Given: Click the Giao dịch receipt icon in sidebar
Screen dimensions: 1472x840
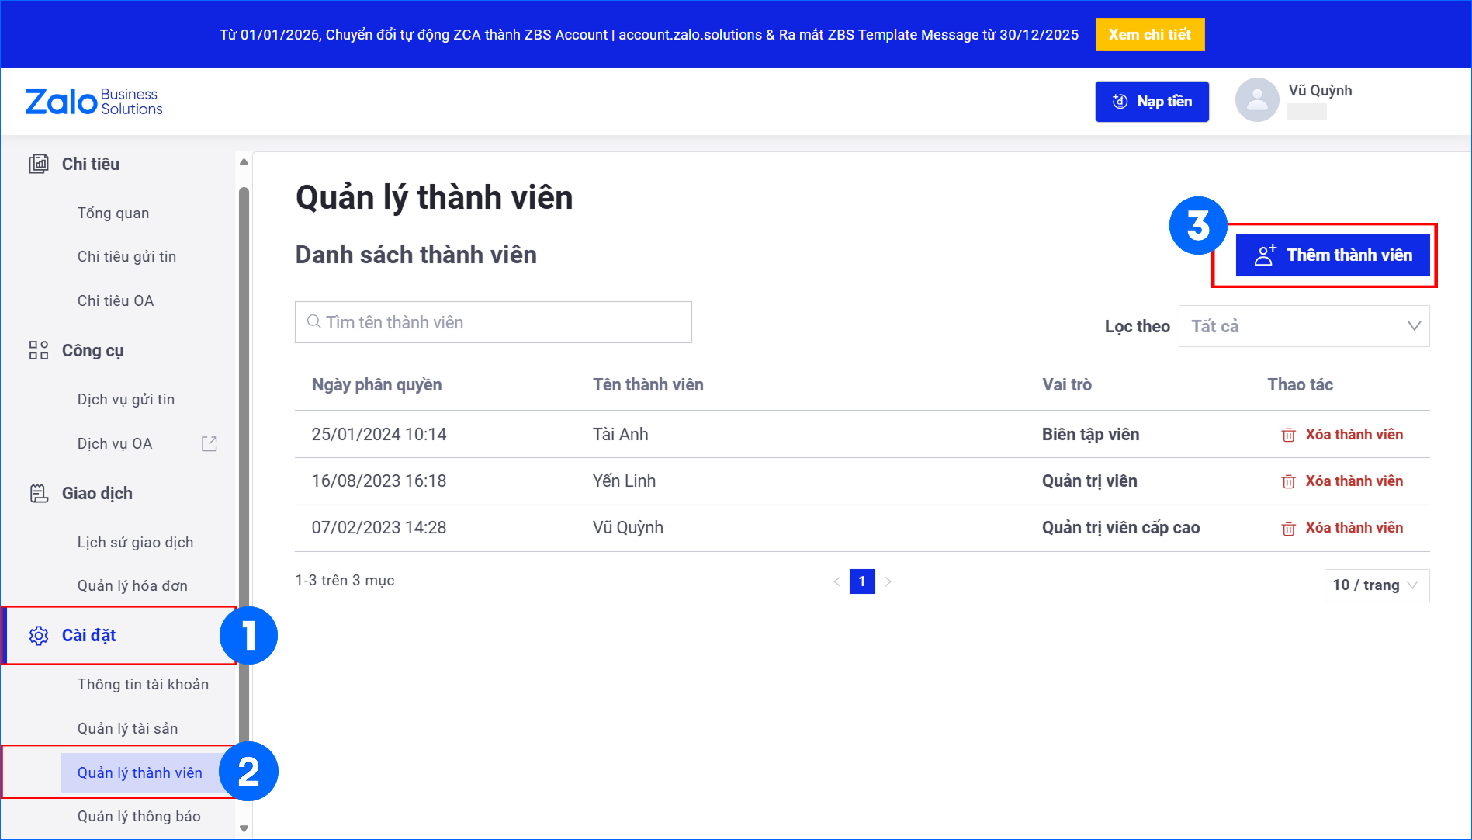Looking at the screenshot, I should [39, 493].
